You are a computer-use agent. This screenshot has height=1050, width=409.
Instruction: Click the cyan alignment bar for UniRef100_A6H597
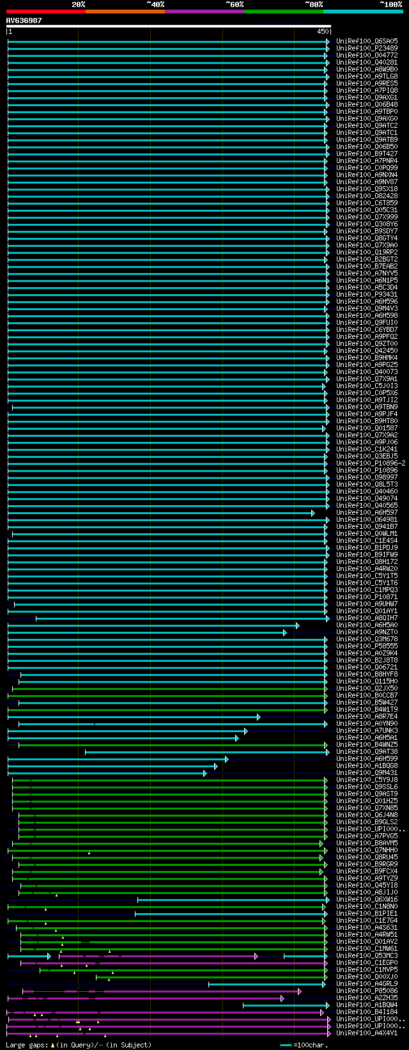pyautogui.click(x=161, y=513)
